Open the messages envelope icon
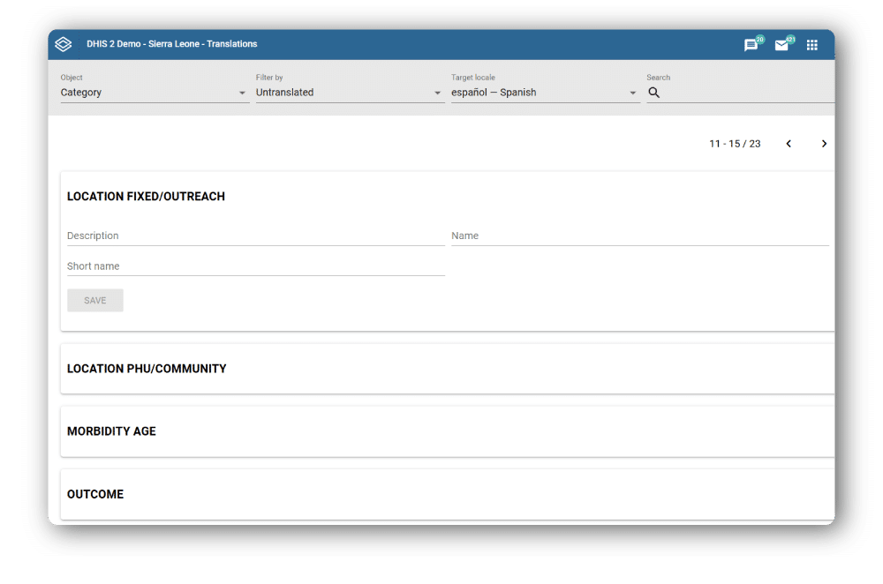The width and height of the screenshot is (883, 584). 781,46
